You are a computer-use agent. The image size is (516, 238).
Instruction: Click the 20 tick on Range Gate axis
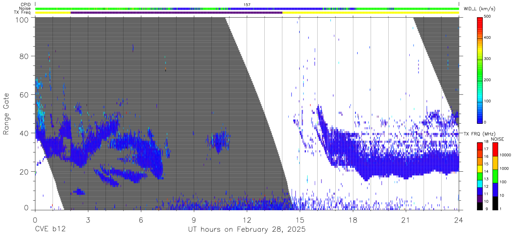pyautogui.click(x=24, y=172)
